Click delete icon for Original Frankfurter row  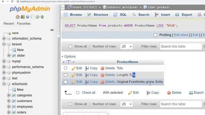(102, 82)
